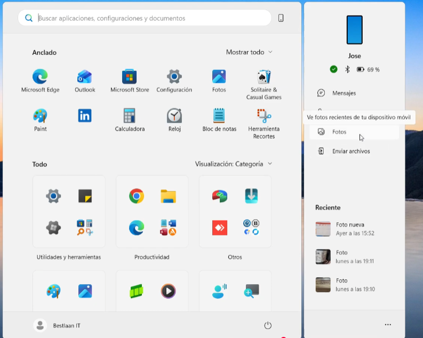The width and height of the screenshot is (423, 338).
Task: Open Configuración from pinned apps
Action: 174,81
